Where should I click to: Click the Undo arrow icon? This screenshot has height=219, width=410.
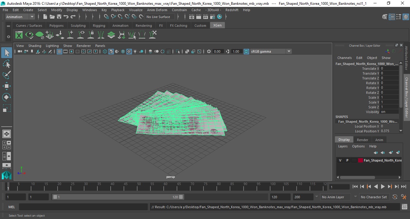click(x=66, y=17)
